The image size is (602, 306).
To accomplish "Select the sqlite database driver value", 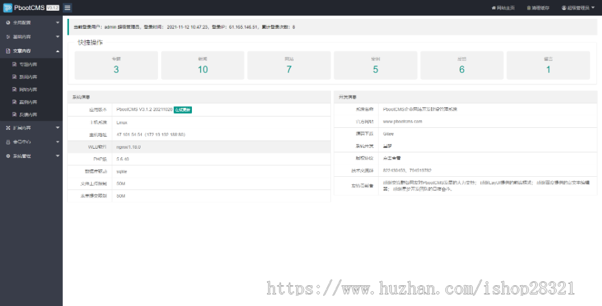I will (122, 171).
